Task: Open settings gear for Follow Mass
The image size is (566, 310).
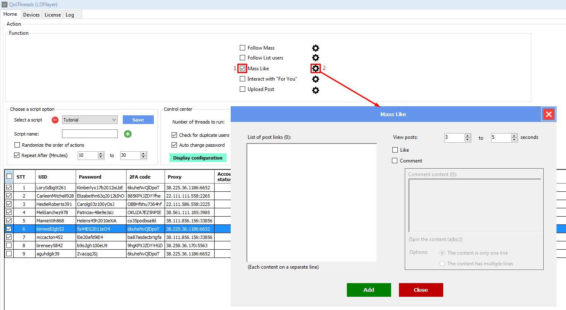Action: [x=315, y=48]
